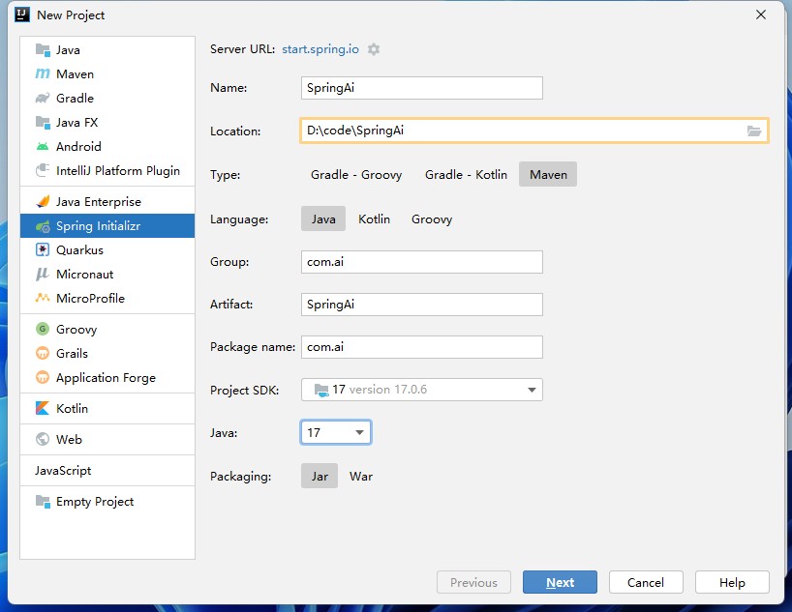Viewport: 792px width, 612px height.
Task: Select Jar packaging
Action: tap(320, 477)
